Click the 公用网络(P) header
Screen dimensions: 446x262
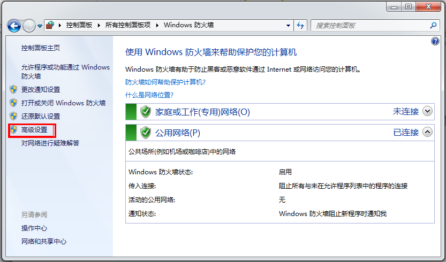[178, 133]
